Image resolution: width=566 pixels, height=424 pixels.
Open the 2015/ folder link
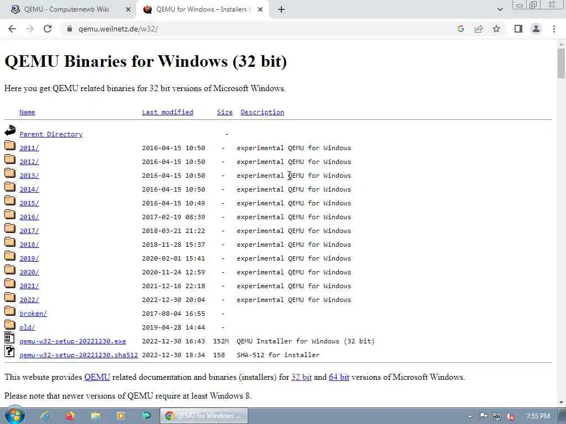click(x=29, y=203)
